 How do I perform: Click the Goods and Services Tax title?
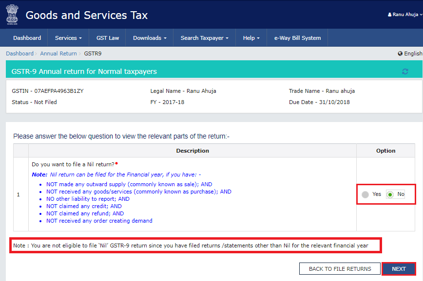(87, 15)
